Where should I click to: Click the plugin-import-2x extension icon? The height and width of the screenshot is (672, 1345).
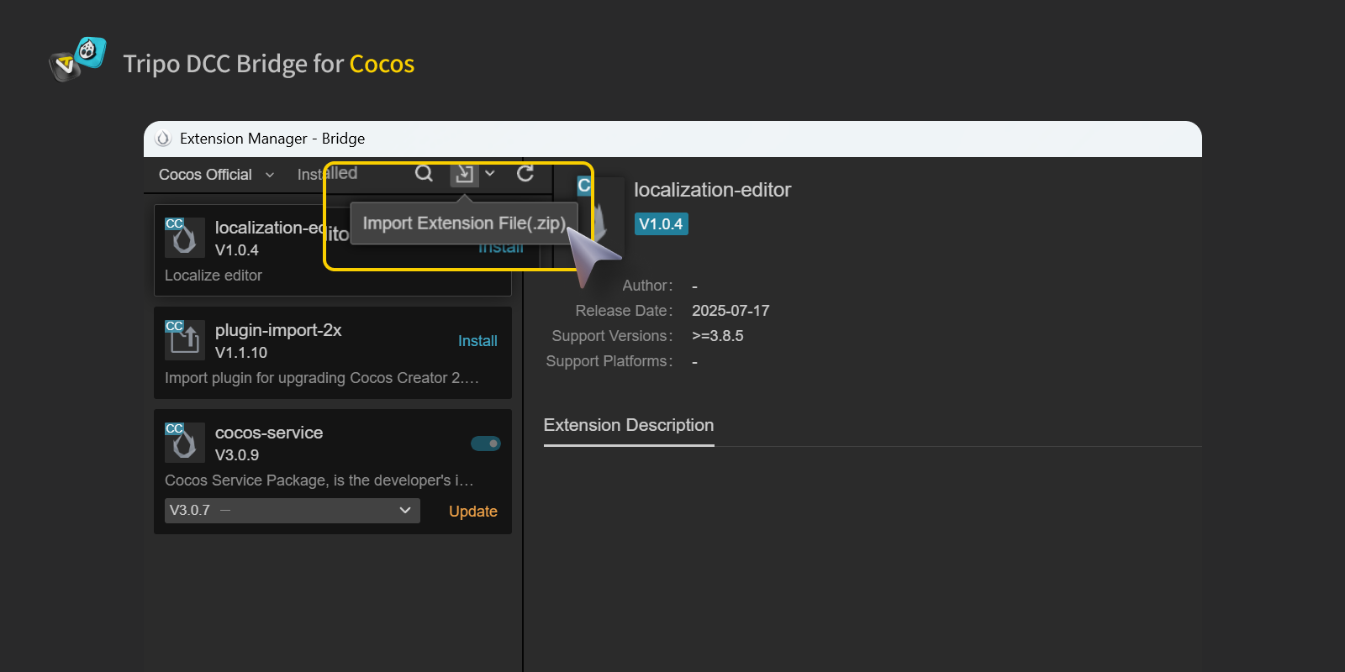185,339
